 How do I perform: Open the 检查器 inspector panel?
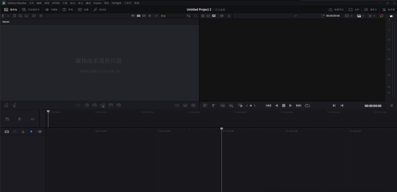tap(389, 10)
